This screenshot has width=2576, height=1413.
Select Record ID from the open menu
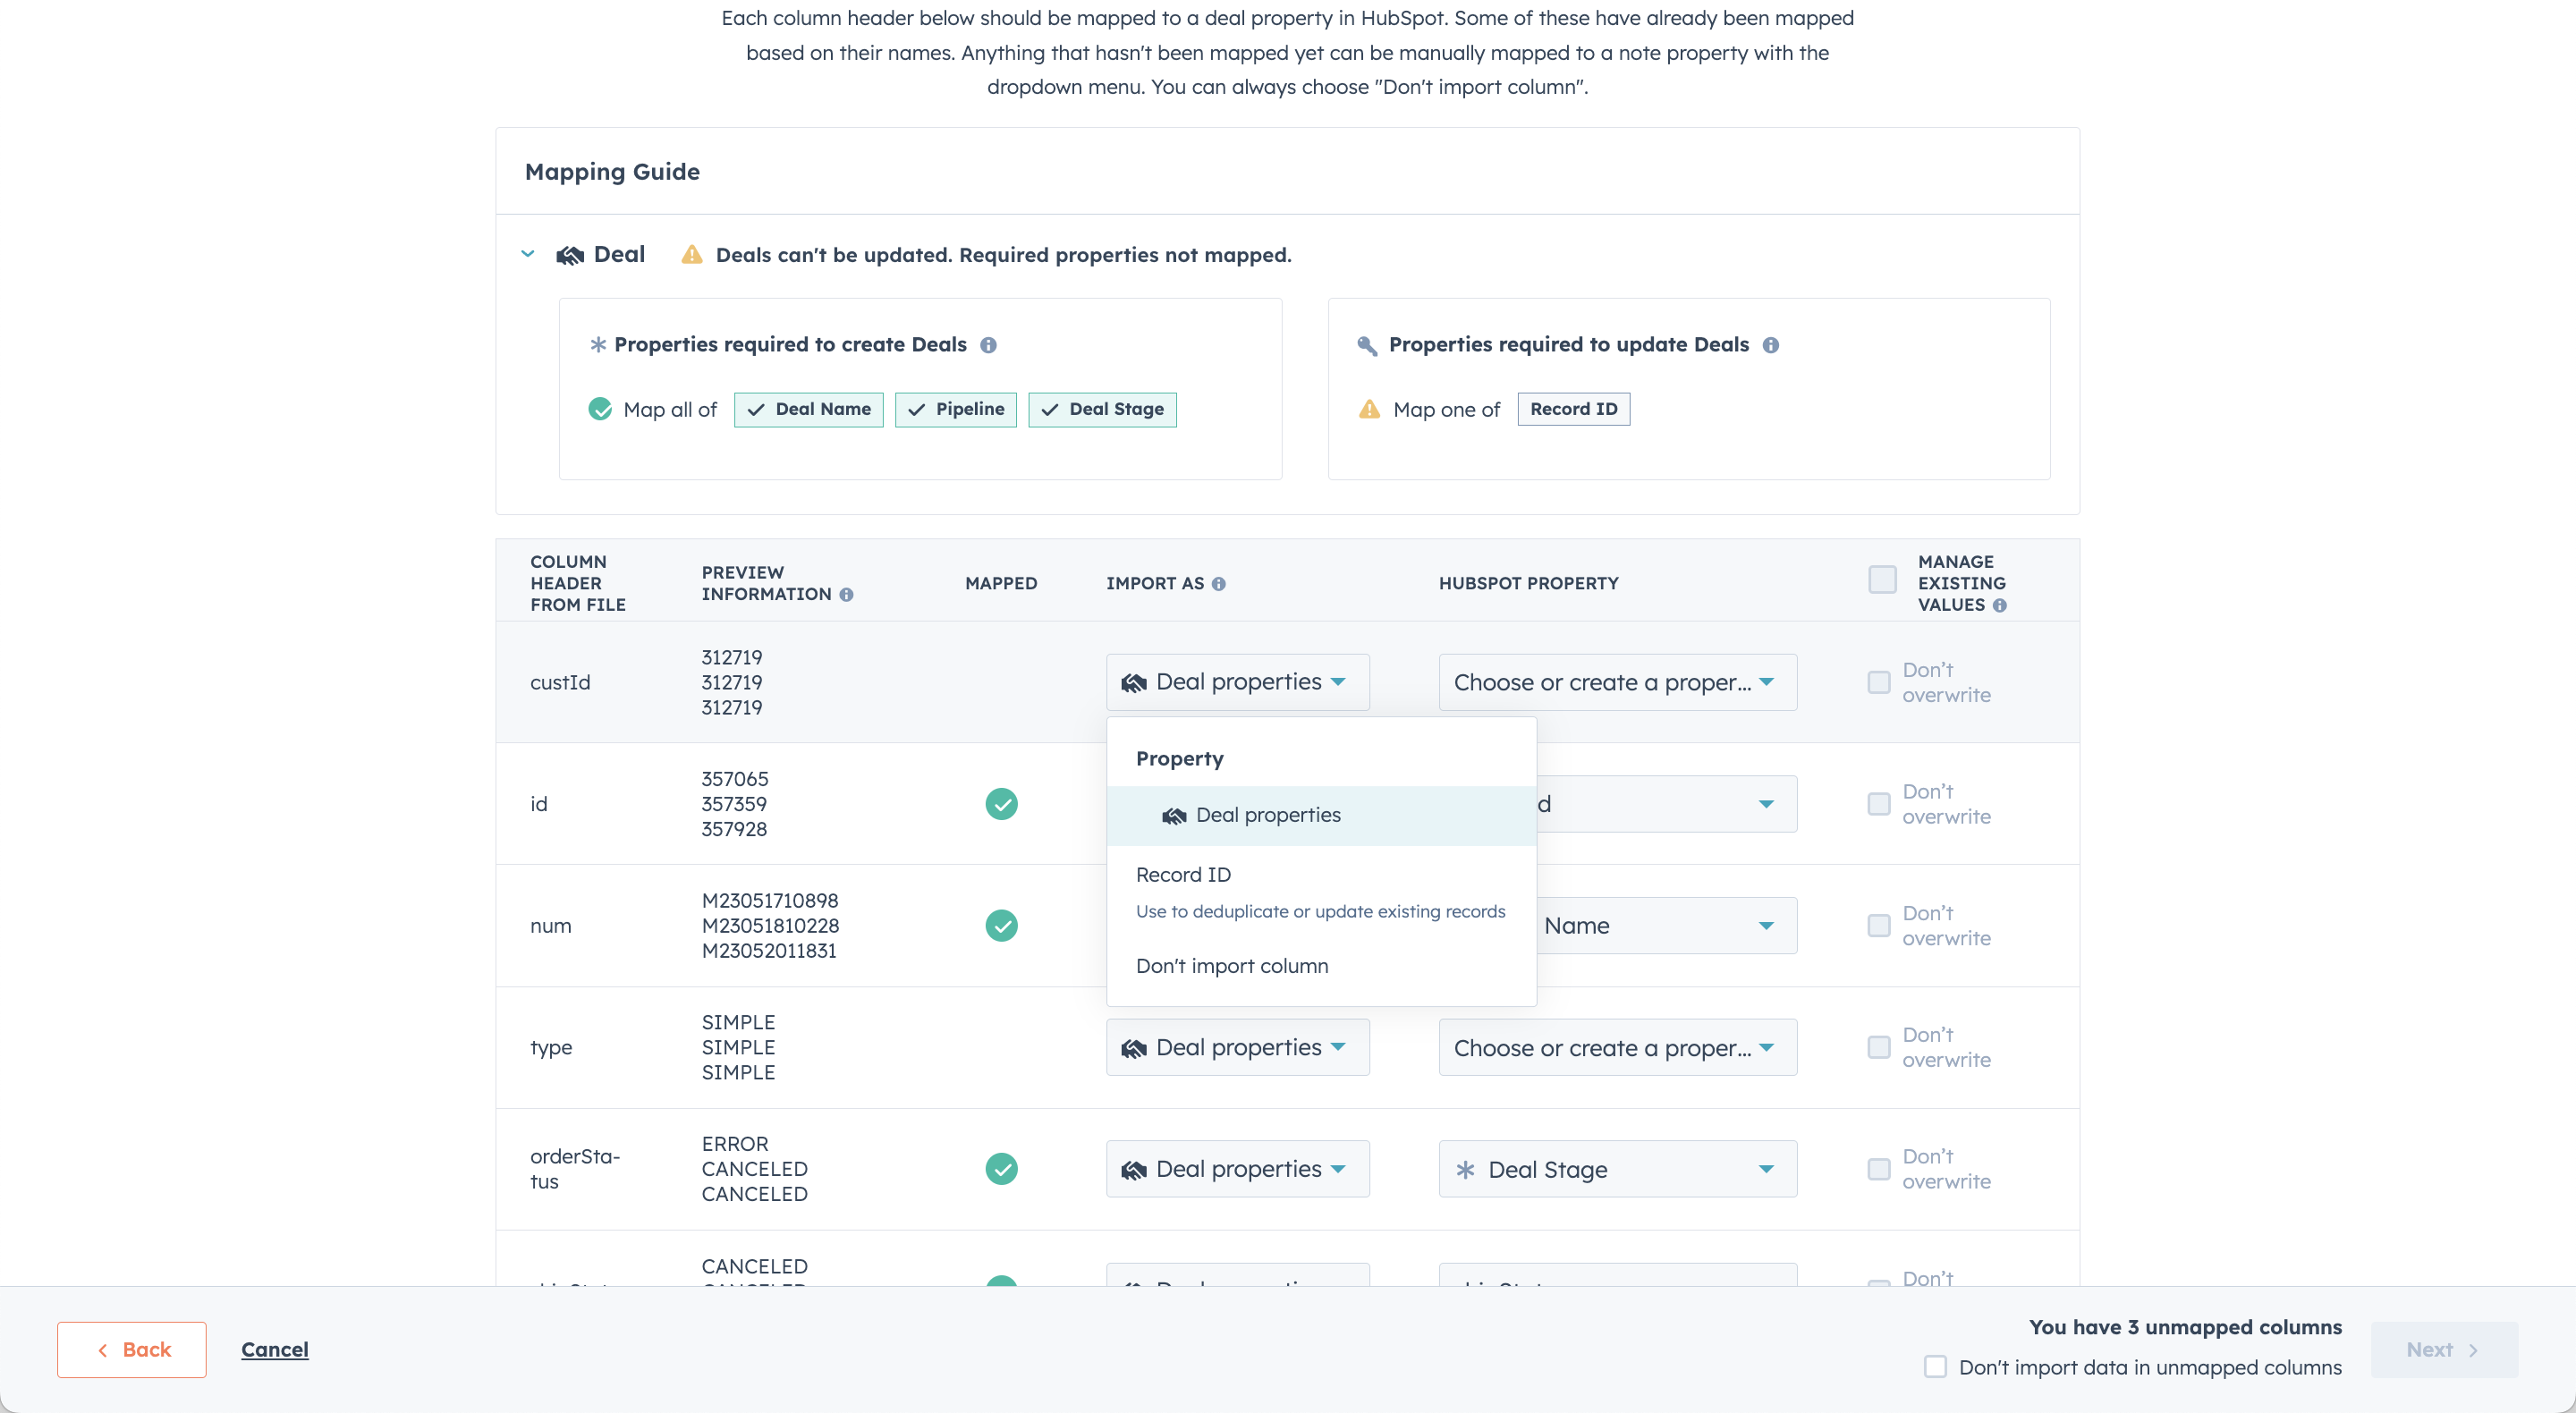(1184, 874)
